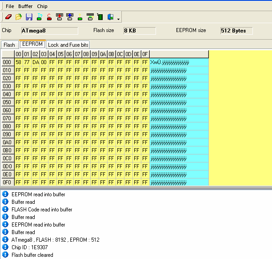Open the Chip menu
Viewport: 272px width, 259px height.
(x=42, y=6)
